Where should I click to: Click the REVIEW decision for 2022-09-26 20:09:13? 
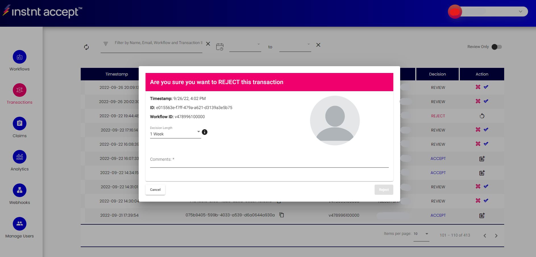[438, 87]
